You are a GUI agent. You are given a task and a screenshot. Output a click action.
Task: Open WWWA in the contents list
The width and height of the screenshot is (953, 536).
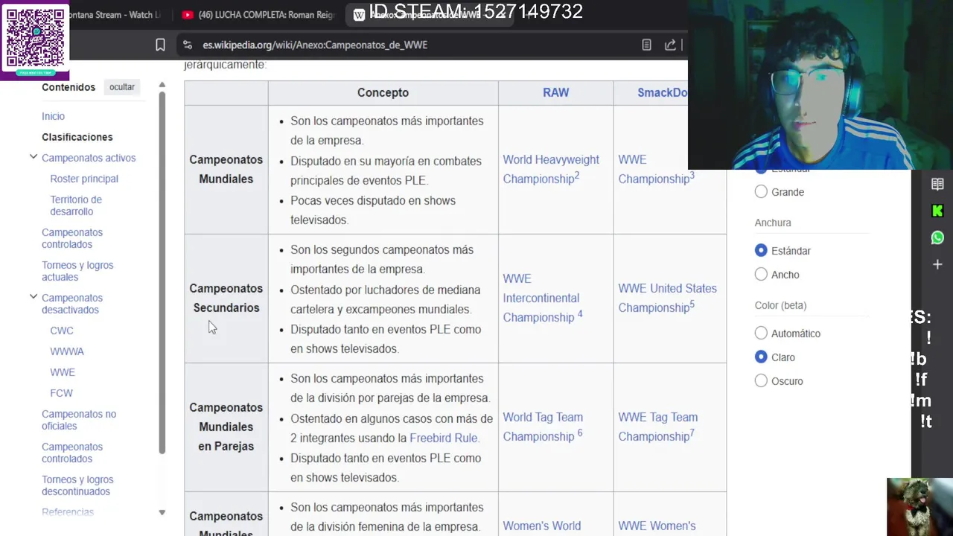pos(67,351)
